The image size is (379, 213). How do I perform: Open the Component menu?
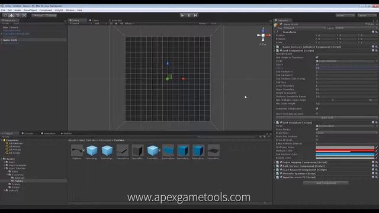[46, 11]
